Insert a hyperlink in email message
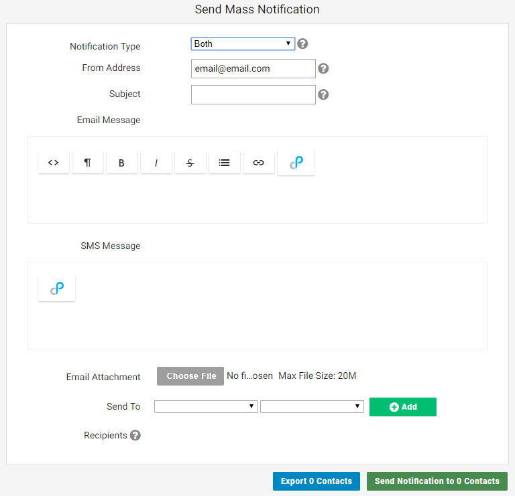This screenshot has height=496, width=515. (258, 163)
